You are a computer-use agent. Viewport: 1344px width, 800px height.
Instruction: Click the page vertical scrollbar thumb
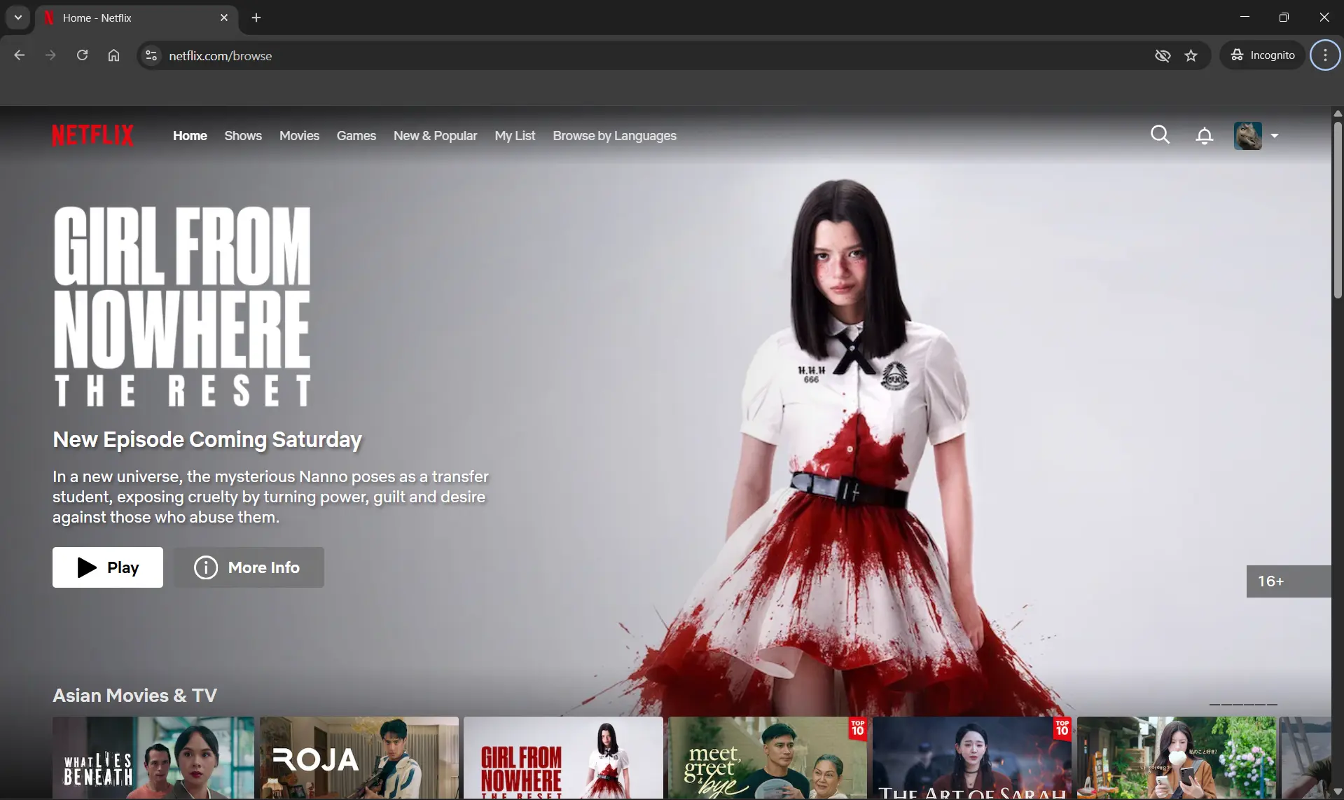[1338, 210]
